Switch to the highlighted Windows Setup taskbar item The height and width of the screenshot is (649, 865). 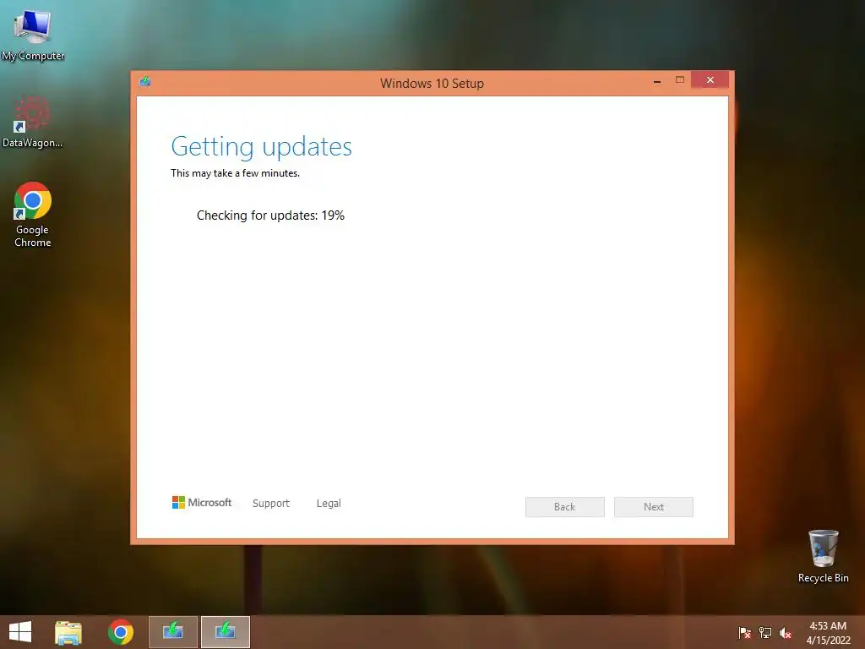pos(225,632)
